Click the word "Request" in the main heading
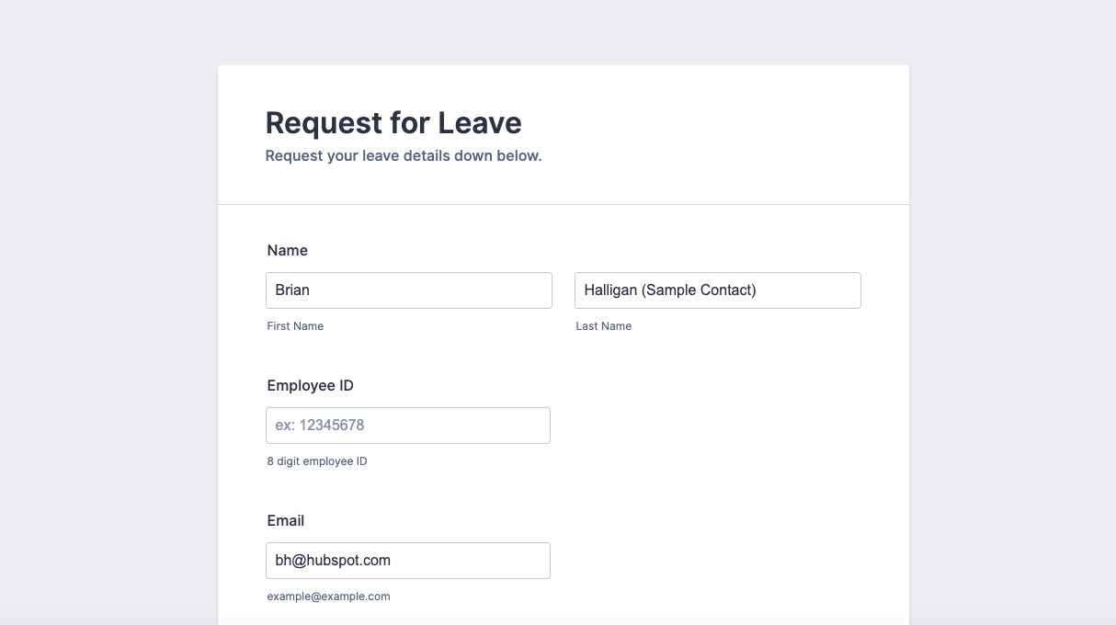Screen dimensions: 1116x625 coord(321,123)
